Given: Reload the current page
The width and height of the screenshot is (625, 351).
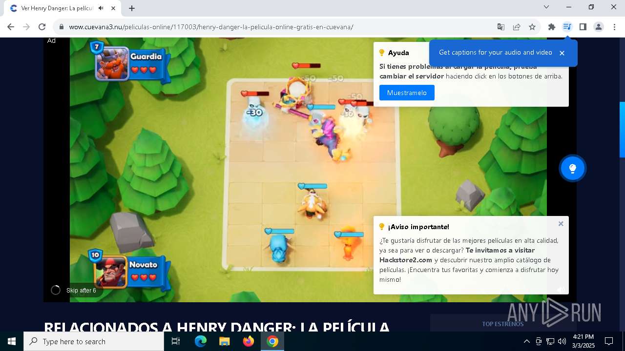Looking at the screenshot, I should pos(42,27).
